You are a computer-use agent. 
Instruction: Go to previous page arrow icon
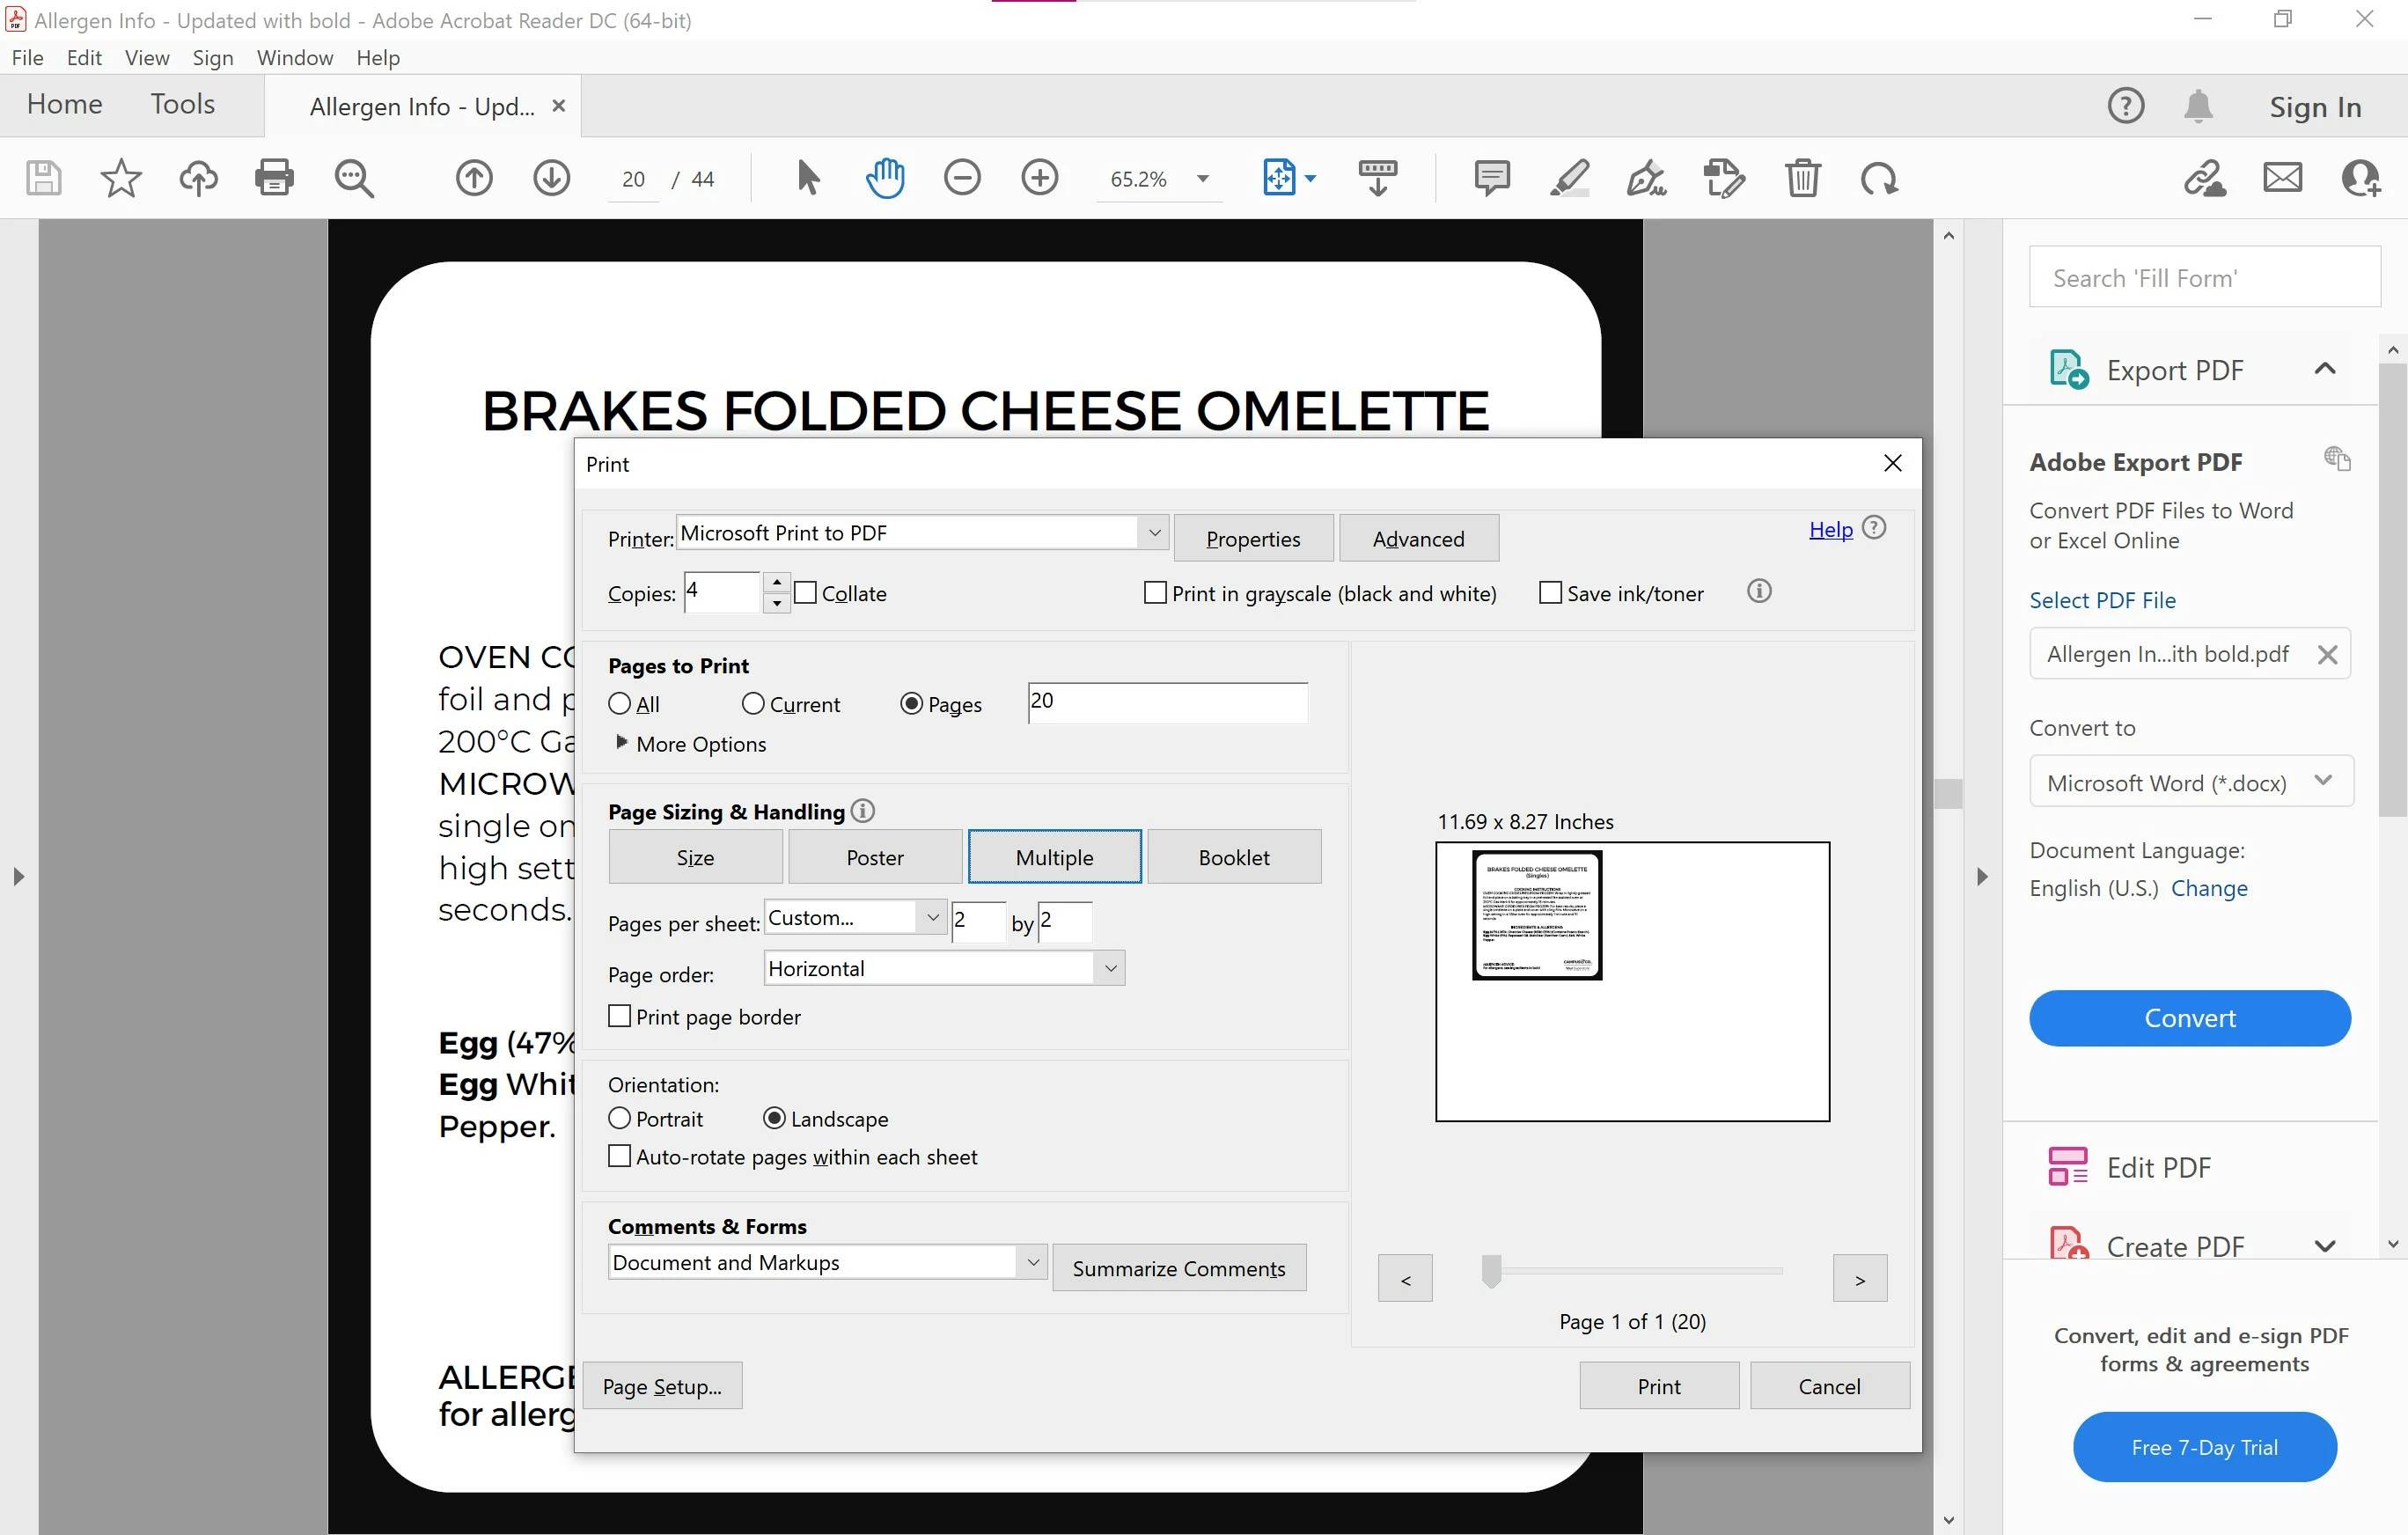tap(474, 178)
